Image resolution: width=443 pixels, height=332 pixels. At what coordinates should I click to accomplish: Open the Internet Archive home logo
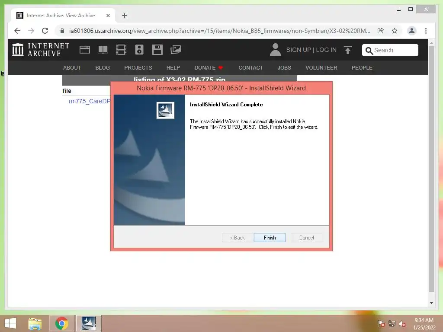(41, 50)
